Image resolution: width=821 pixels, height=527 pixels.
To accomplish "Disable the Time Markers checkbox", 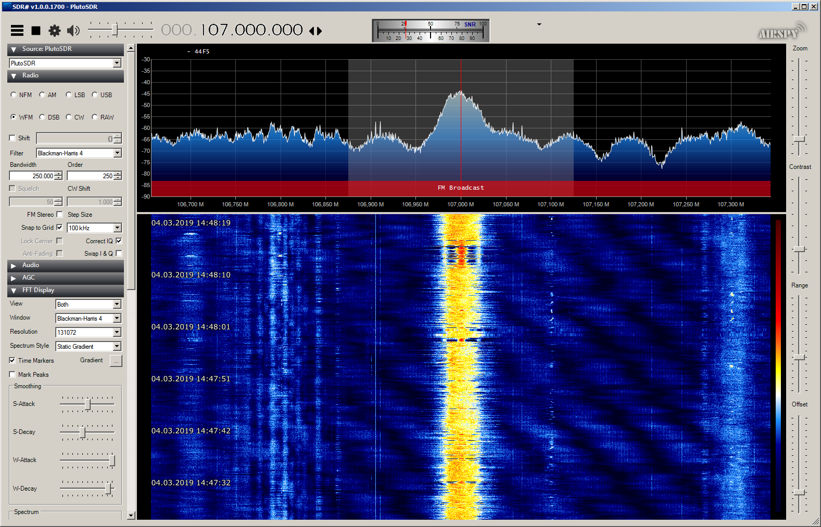I will tap(12, 361).
